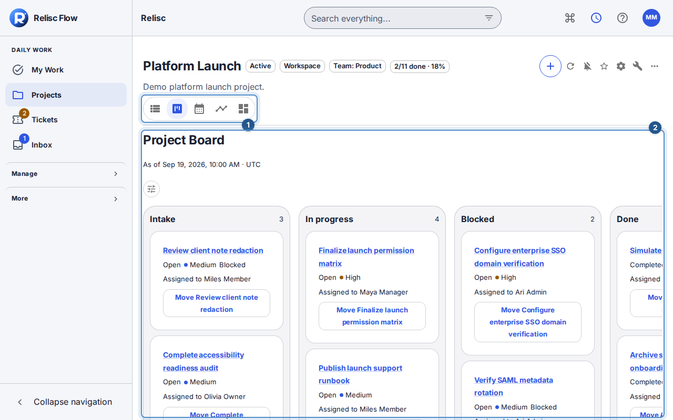Open the calendar view icon
Viewport: 673px width, 420px height.
[199, 109]
